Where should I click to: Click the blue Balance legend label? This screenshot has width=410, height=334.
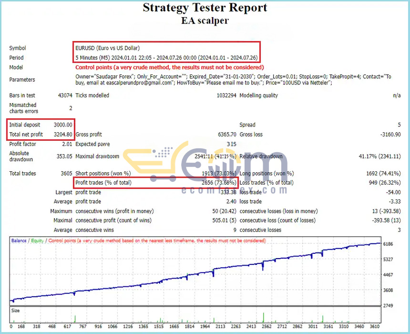tap(19, 240)
